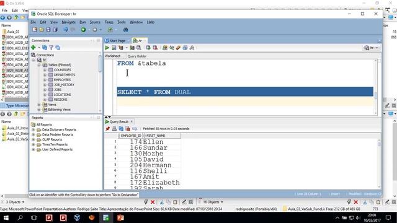Click the Open folder icon in main toolbar
Viewport: 397px width, 223px height.
pos(42,30)
